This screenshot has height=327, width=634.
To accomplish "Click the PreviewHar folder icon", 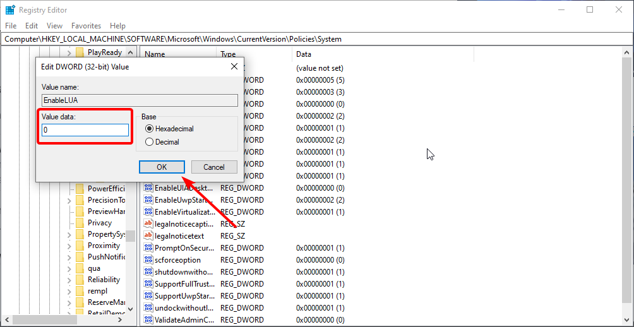I will pyautogui.click(x=80, y=211).
